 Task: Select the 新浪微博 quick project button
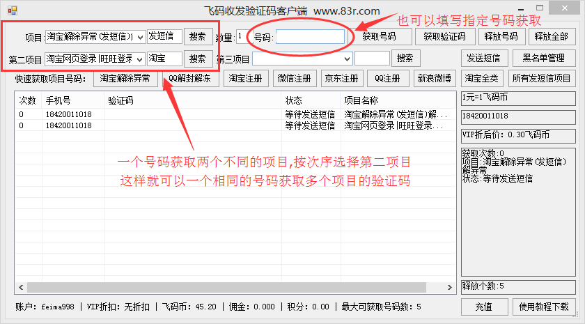(x=435, y=78)
